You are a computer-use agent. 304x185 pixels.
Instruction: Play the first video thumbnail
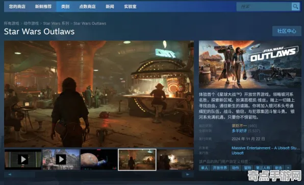click(23, 159)
